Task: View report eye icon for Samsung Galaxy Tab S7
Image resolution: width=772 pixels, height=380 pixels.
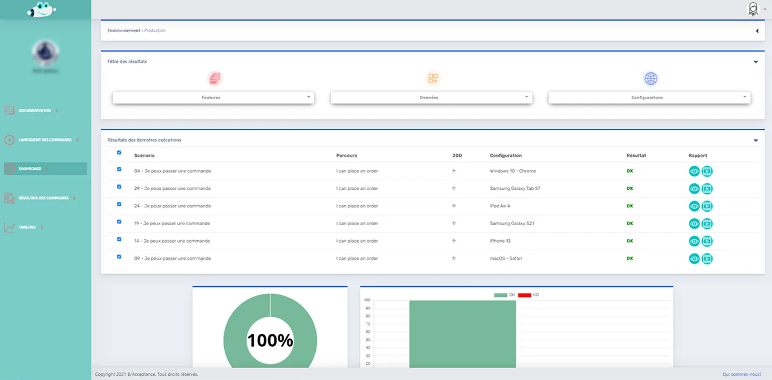Action: (694, 189)
